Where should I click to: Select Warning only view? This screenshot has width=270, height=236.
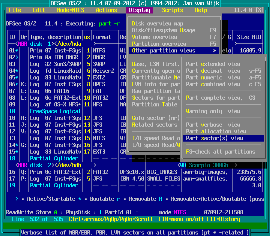213,111
